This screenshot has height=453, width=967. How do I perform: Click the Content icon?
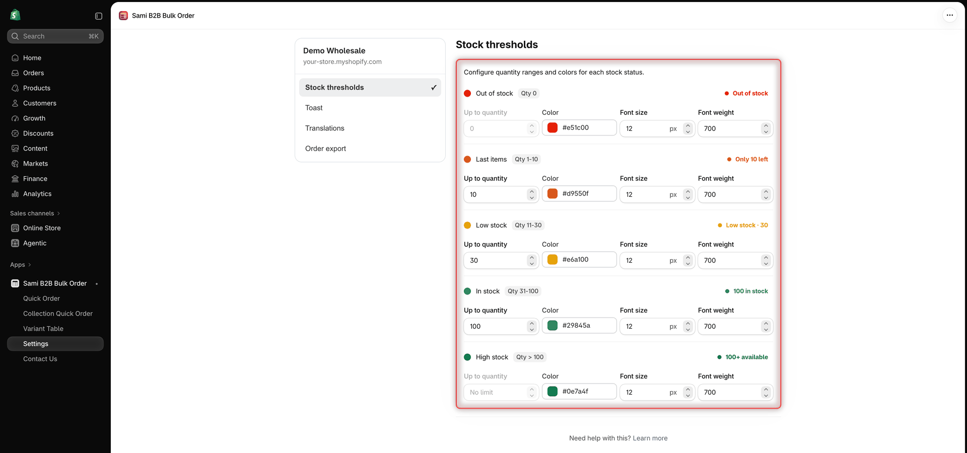(x=15, y=148)
